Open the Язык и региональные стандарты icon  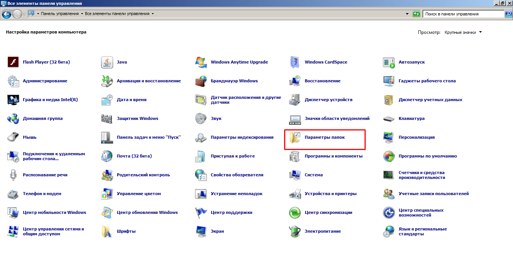pos(389,231)
